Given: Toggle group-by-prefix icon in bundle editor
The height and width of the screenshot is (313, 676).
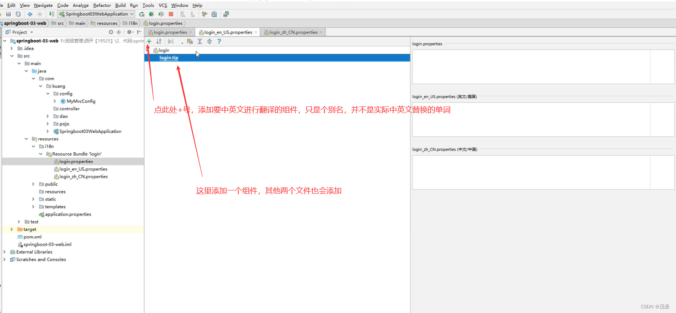Looking at the screenshot, I should pos(170,41).
